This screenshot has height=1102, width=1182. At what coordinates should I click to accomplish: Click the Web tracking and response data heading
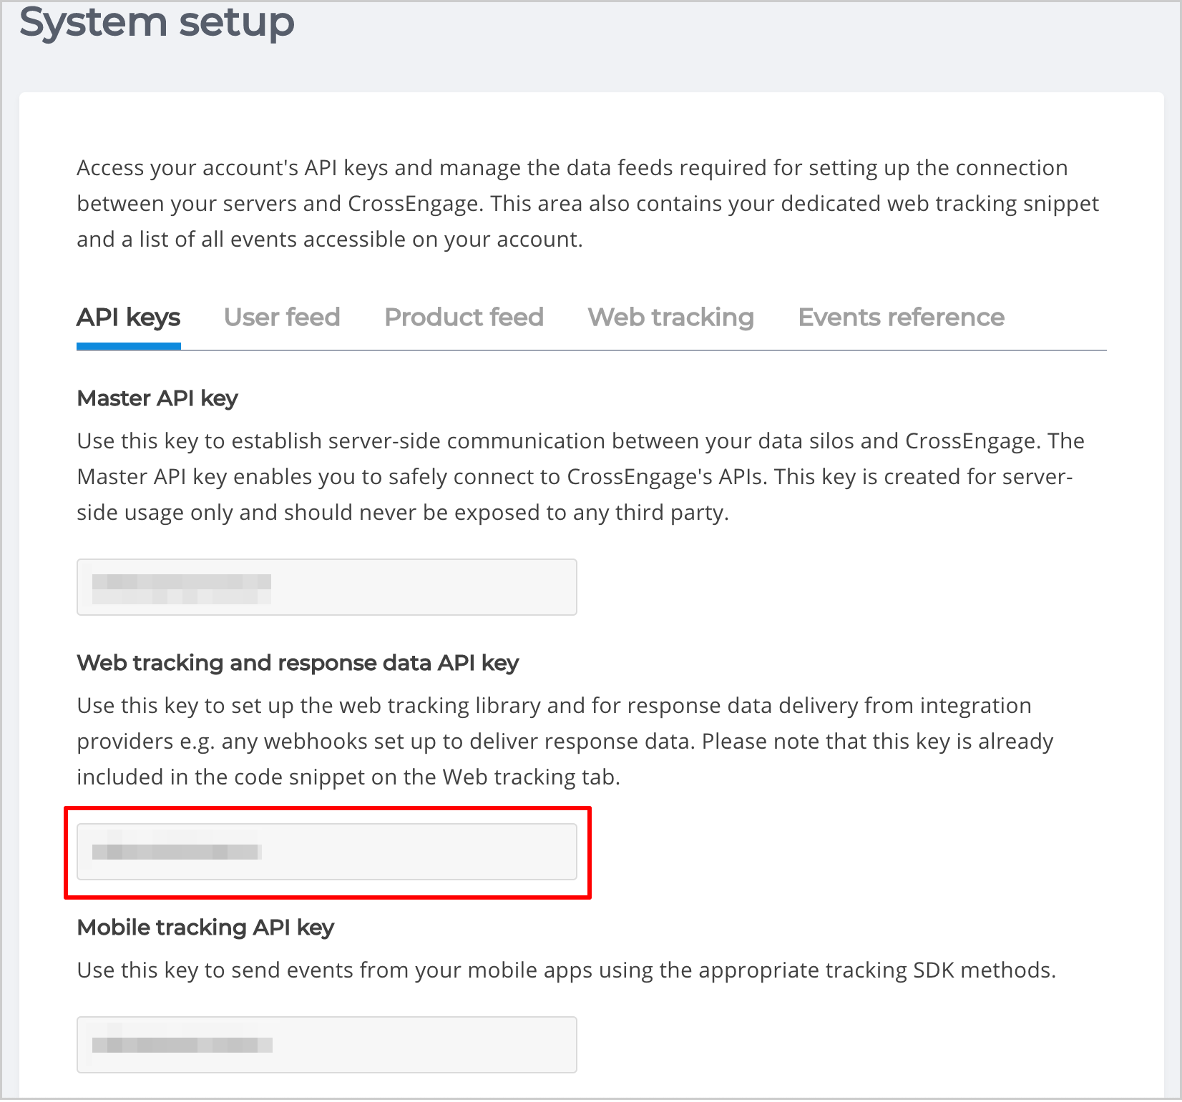point(298,663)
